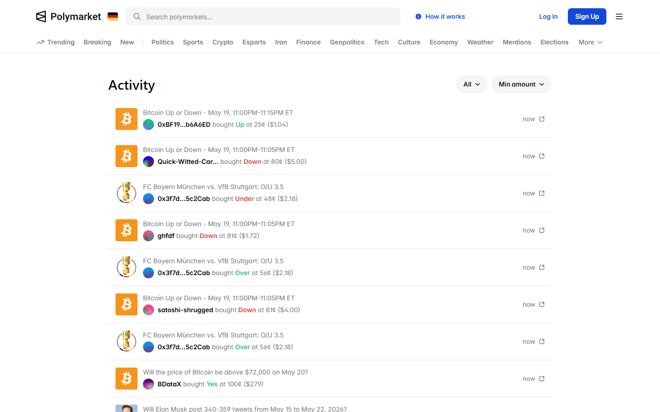
Task: Click the avatar of satoshi-shrugged
Action: click(x=148, y=310)
